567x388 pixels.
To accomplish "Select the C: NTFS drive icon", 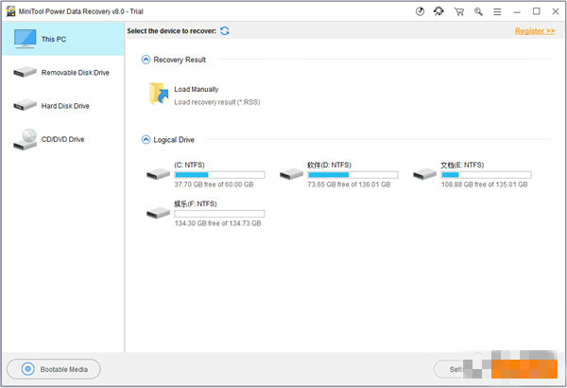I will pyautogui.click(x=158, y=174).
